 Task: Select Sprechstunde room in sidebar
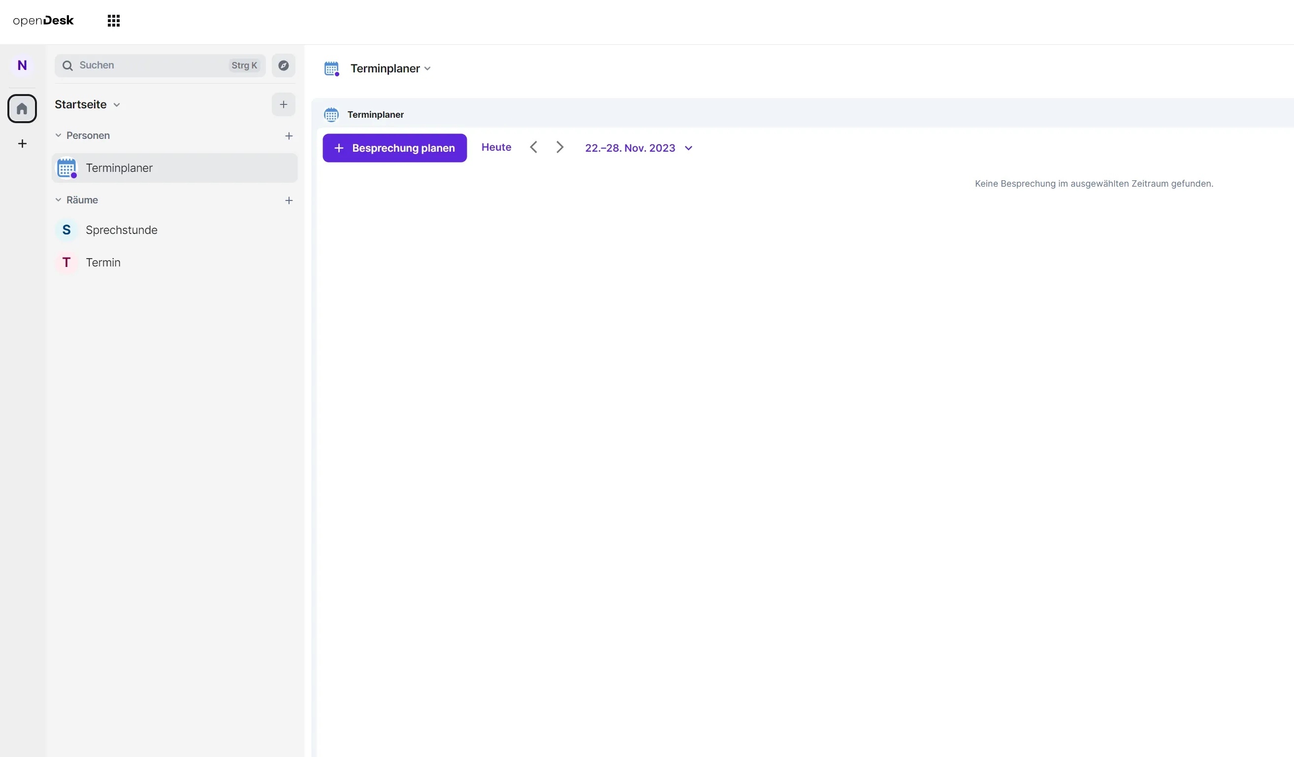(122, 230)
